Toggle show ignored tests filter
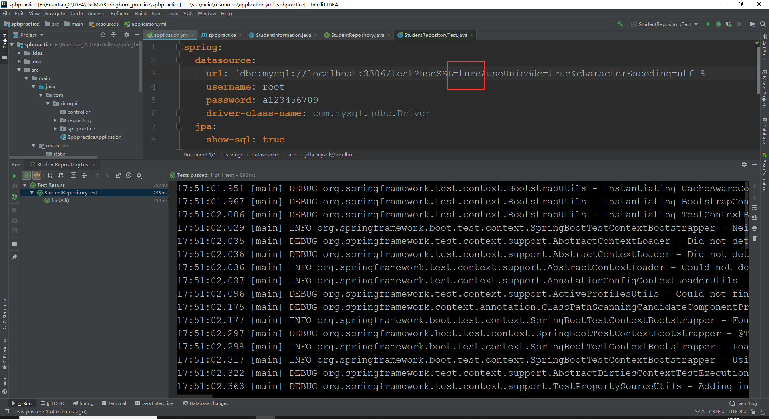The height and width of the screenshot is (419, 769). 37,175
